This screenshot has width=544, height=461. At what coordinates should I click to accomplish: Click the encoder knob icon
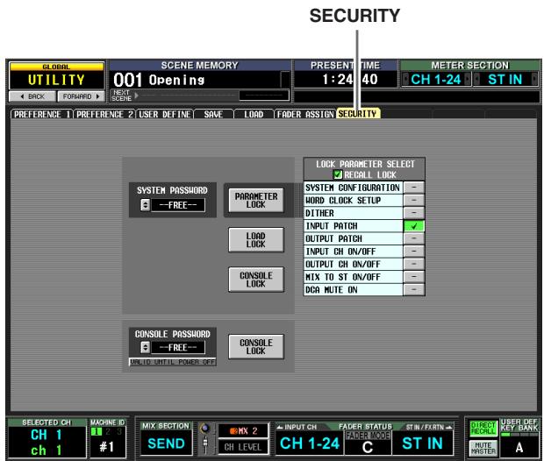tap(205, 429)
